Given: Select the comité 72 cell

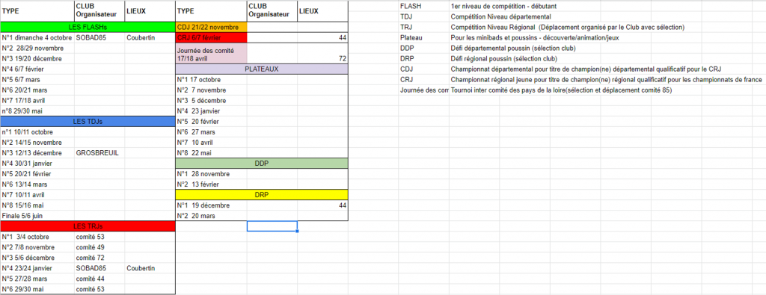Looking at the screenshot, I should 99,258.
